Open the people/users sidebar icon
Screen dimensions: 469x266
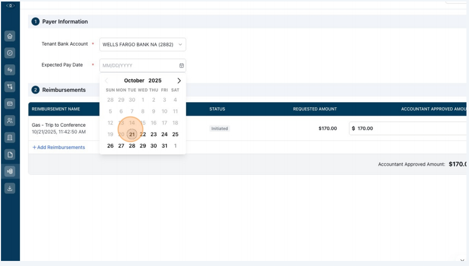pos(10,121)
